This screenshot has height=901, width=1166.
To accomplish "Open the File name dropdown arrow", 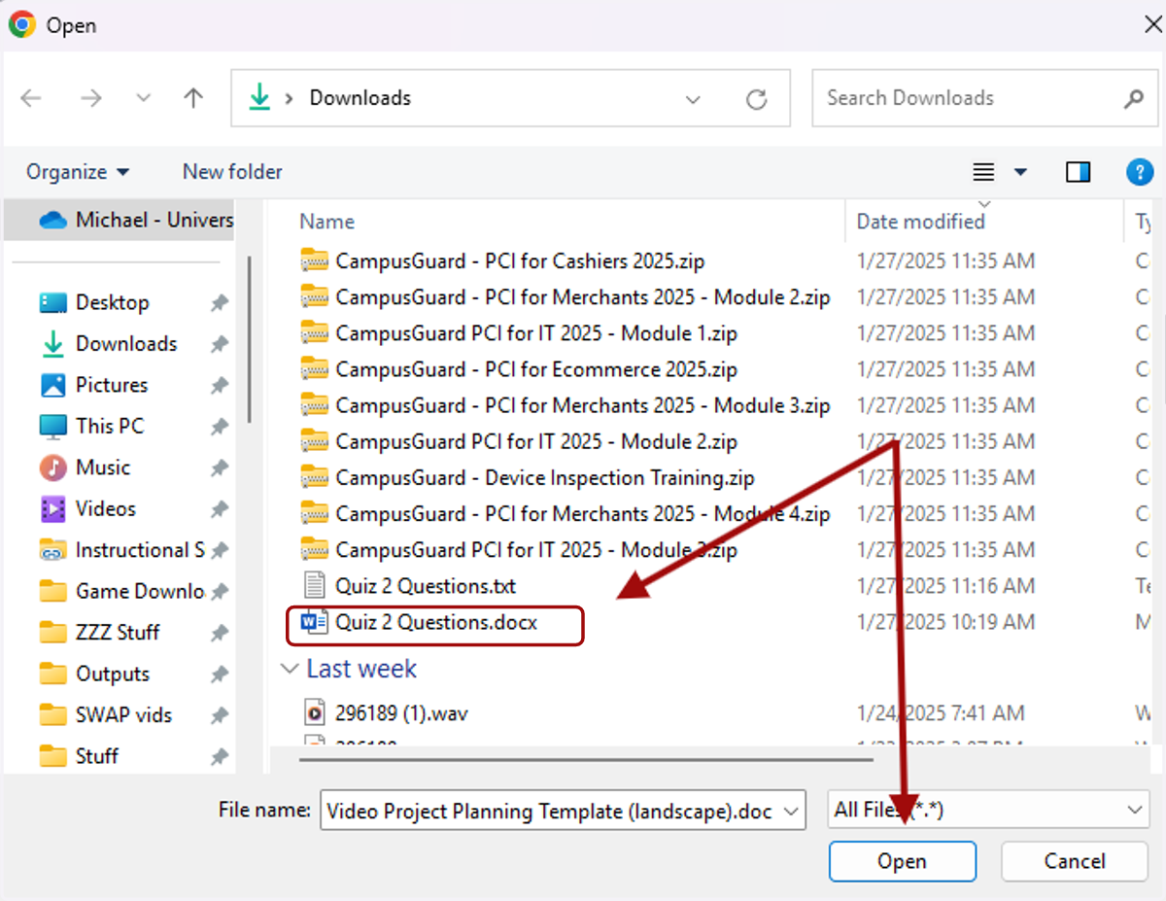I will point(792,811).
